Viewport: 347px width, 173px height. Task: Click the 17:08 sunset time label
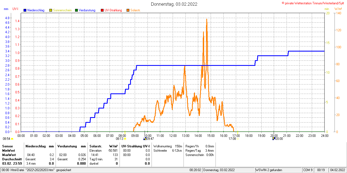tap(232, 139)
